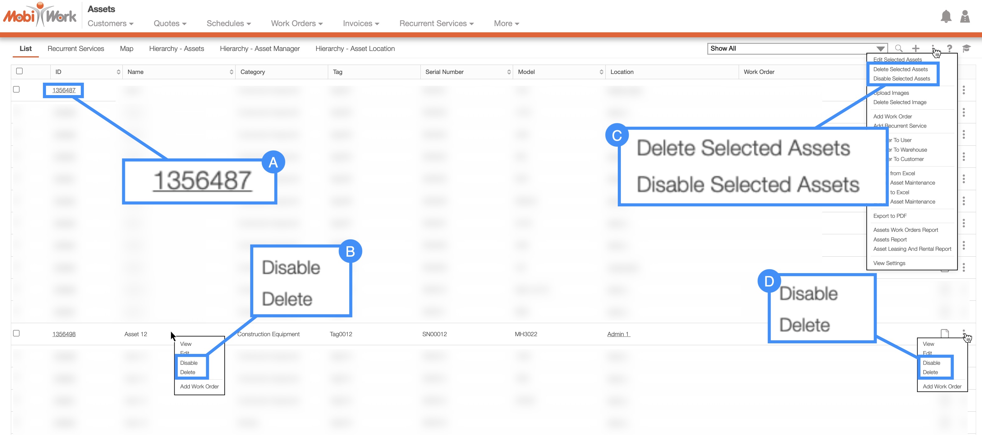Click the search magnifier icon
The width and height of the screenshot is (982, 435).
point(898,48)
